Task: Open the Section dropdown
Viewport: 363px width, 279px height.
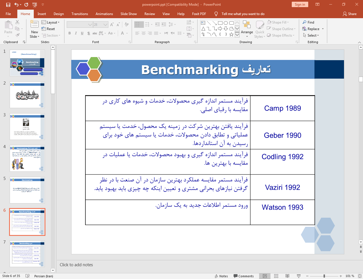Action: click(x=51, y=35)
